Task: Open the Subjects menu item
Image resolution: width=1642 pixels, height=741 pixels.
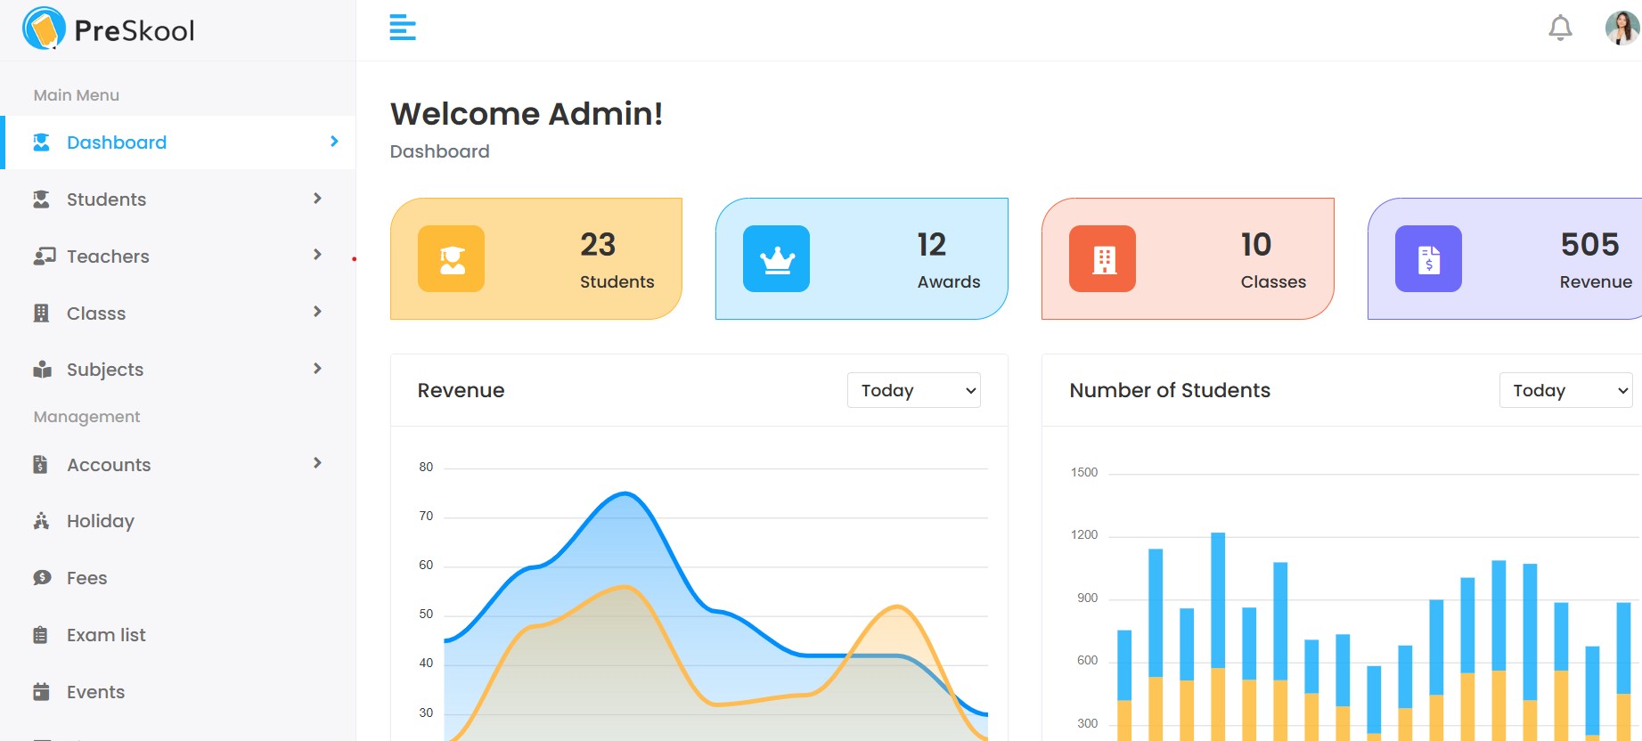Action: pyautogui.click(x=105, y=370)
